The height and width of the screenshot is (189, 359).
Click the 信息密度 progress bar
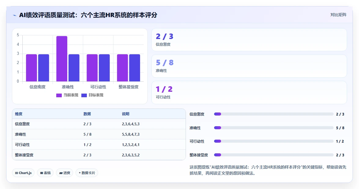tap(274, 114)
